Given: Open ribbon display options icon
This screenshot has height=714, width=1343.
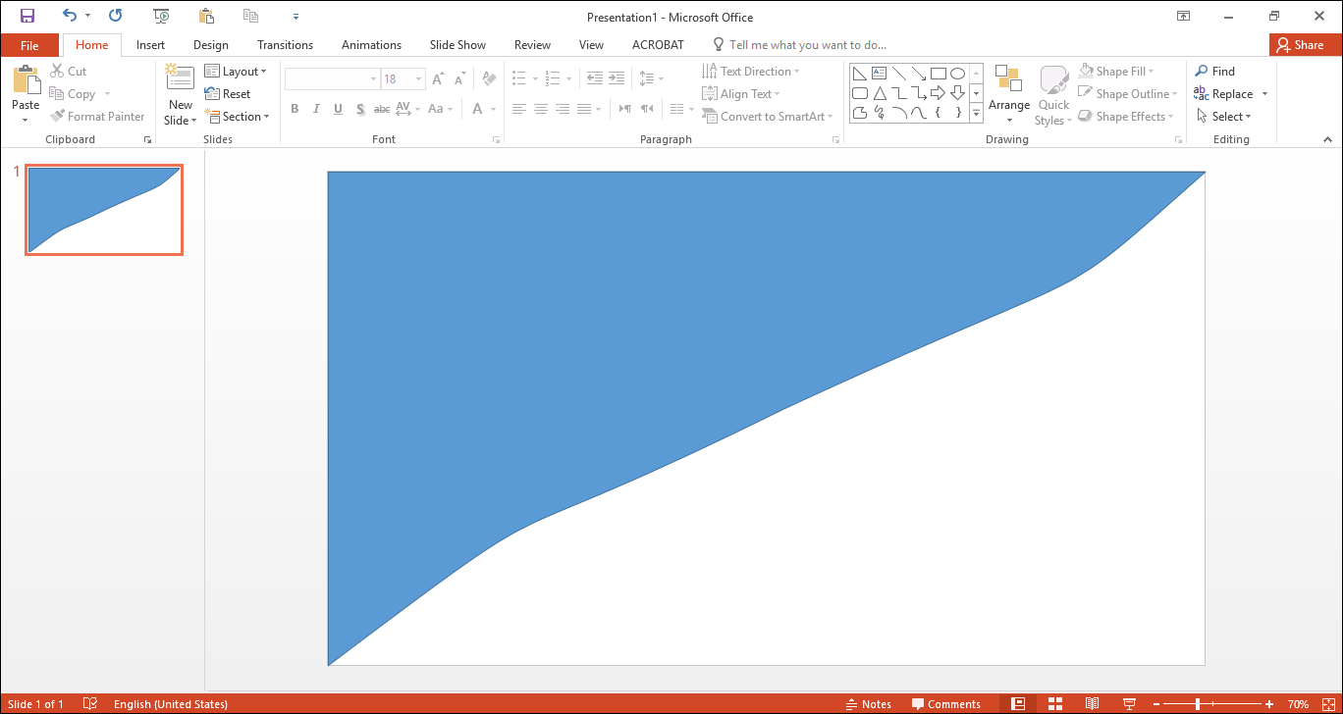Looking at the screenshot, I should [1184, 16].
